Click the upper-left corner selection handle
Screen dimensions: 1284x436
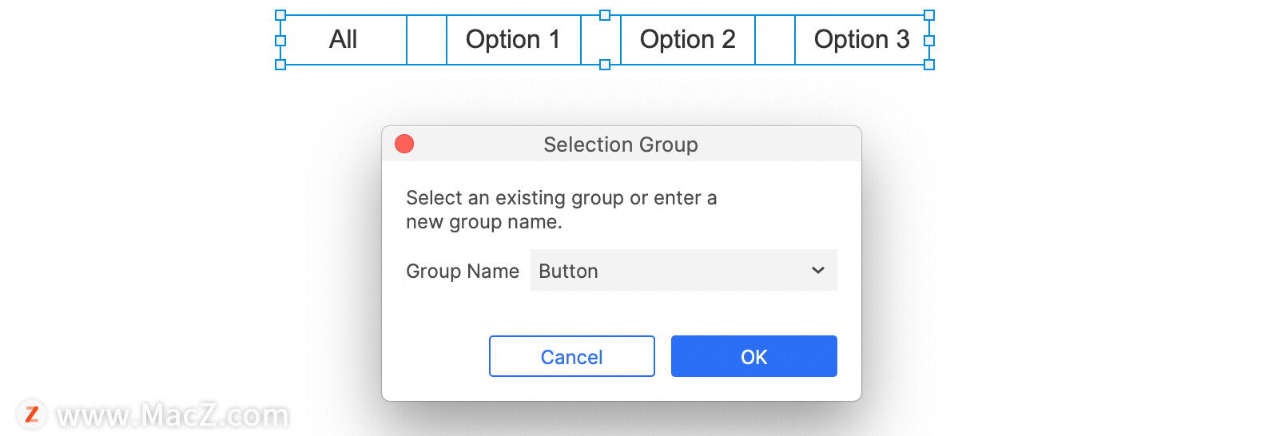[x=280, y=15]
